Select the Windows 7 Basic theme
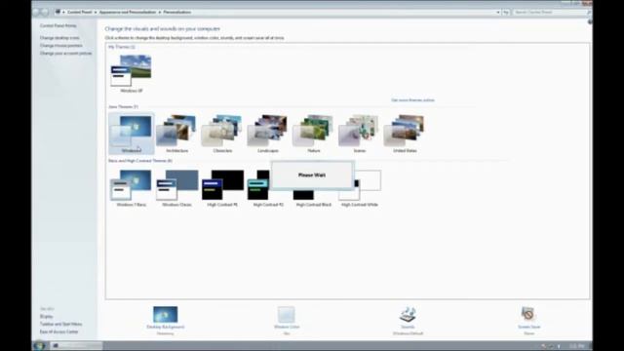624x351 pixels. pos(132,188)
